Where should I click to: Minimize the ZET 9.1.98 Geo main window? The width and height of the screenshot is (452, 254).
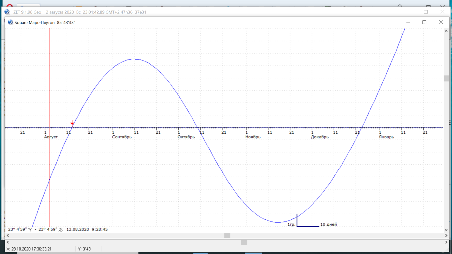(409, 12)
